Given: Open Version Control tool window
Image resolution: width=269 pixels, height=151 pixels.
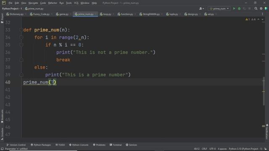Looking at the screenshot, I should point(16,145).
